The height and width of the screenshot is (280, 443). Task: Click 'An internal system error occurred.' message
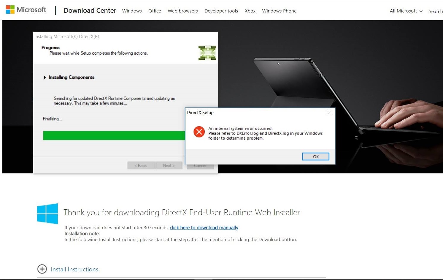[240, 129]
